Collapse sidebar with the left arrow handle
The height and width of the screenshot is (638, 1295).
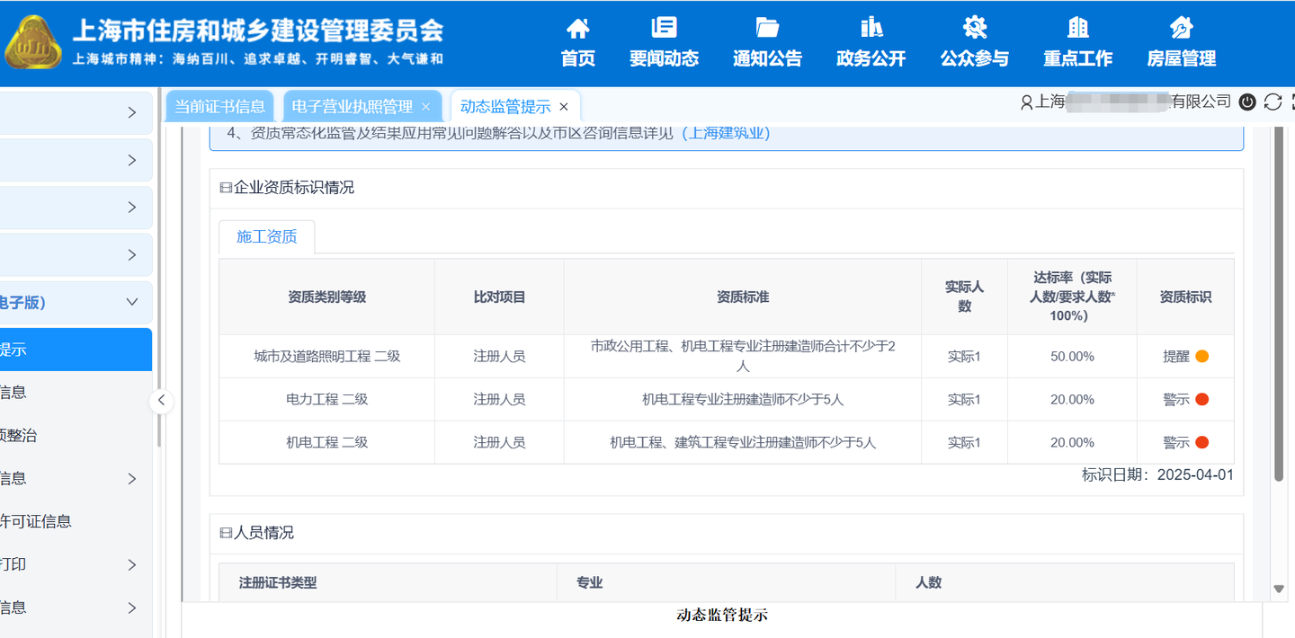(161, 401)
